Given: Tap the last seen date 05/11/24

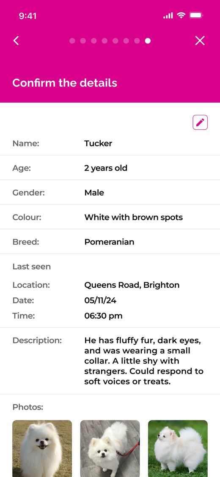Looking at the screenshot, I should 100,300.
